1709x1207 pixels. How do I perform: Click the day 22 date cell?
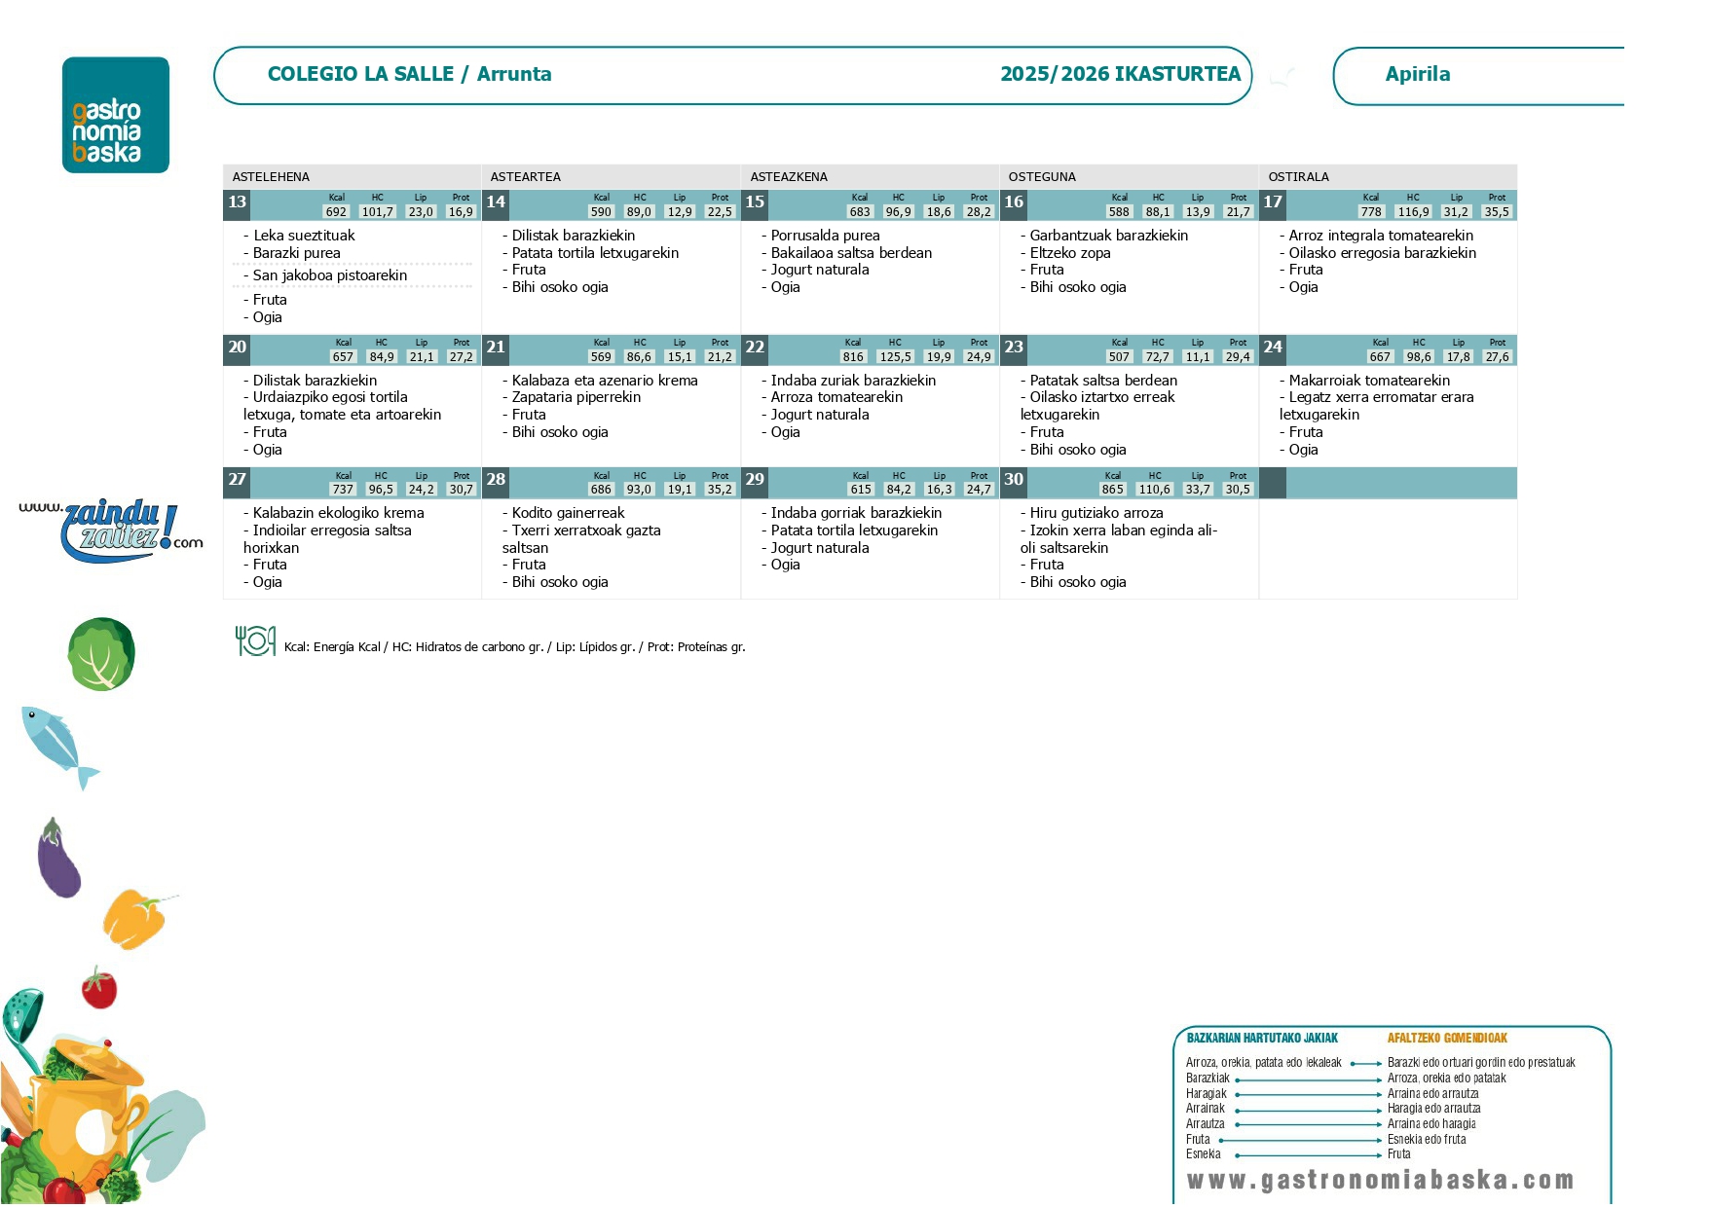coord(755,347)
